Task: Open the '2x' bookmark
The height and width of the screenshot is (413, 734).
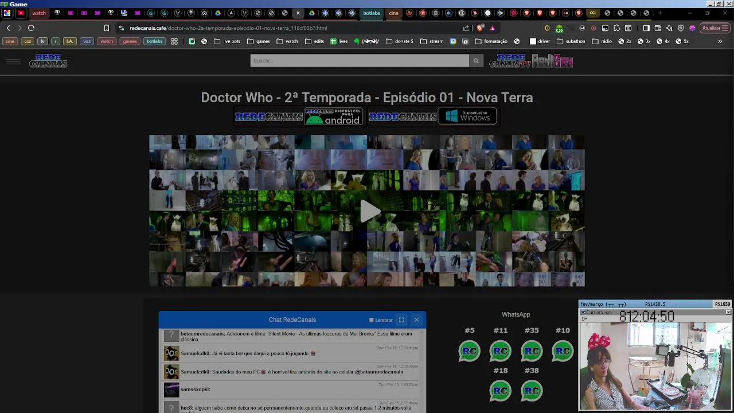Action: pos(624,41)
